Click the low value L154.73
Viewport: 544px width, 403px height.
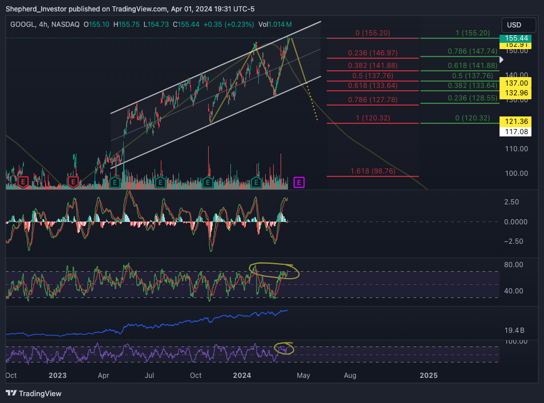(156, 25)
